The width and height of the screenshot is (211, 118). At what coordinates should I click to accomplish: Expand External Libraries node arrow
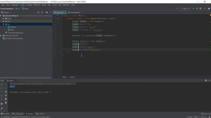(x=1, y=36)
